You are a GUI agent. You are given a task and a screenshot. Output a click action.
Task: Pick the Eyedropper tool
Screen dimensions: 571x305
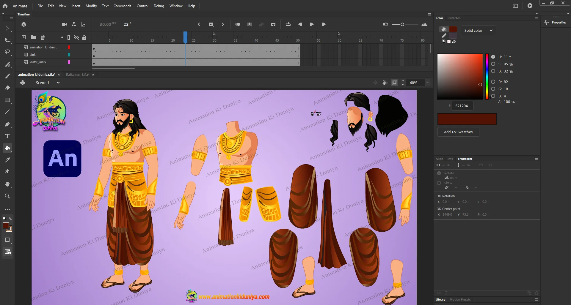coord(7,160)
